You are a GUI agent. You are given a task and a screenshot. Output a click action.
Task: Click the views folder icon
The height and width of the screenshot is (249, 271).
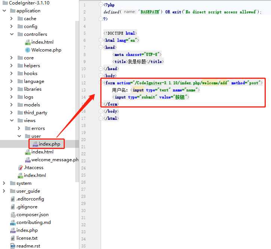20,121
